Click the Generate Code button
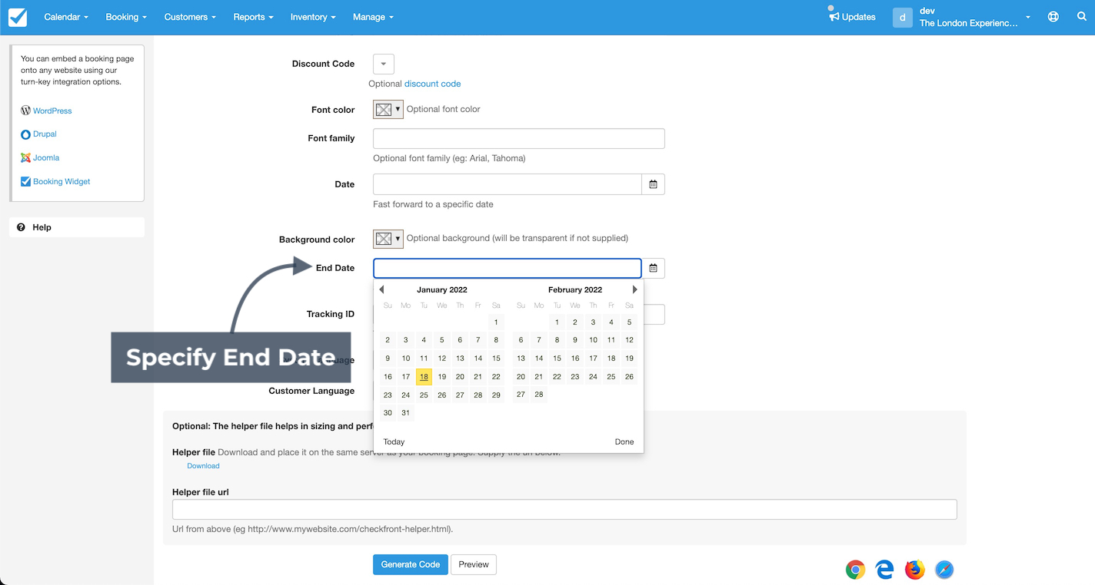 411,564
